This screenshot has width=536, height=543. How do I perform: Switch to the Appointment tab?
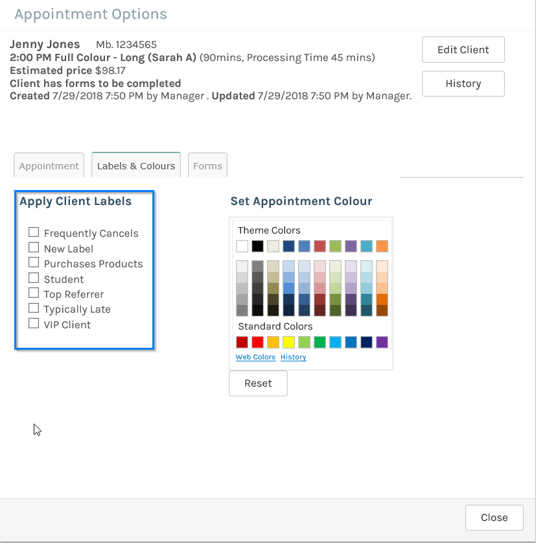49,165
